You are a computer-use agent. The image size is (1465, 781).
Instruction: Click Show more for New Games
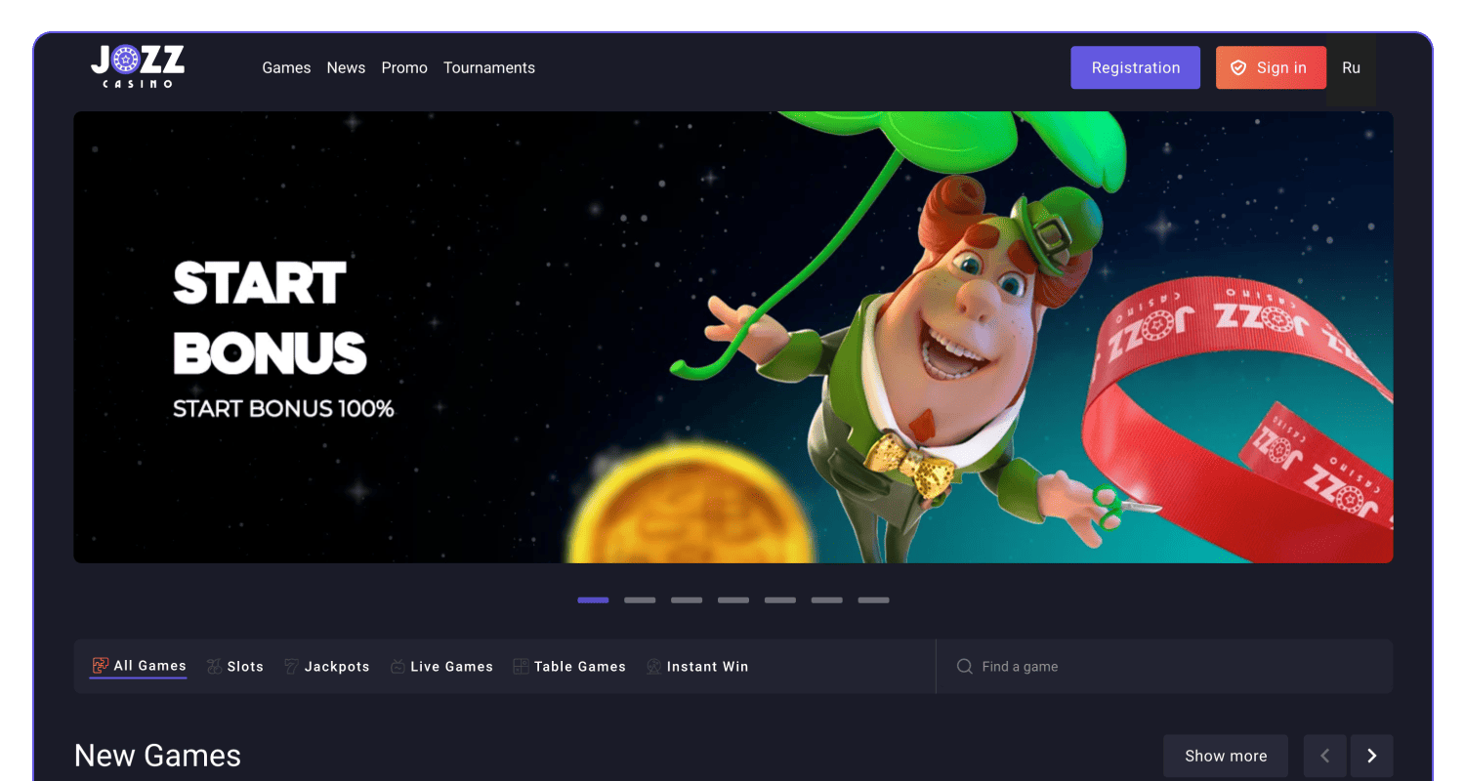1225,756
